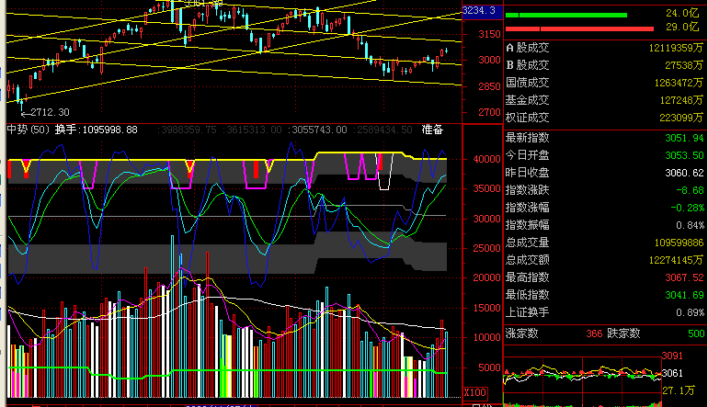This screenshot has height=407, width=708.
Task: Select the 3150 price axis label
Action: [489, 34]
